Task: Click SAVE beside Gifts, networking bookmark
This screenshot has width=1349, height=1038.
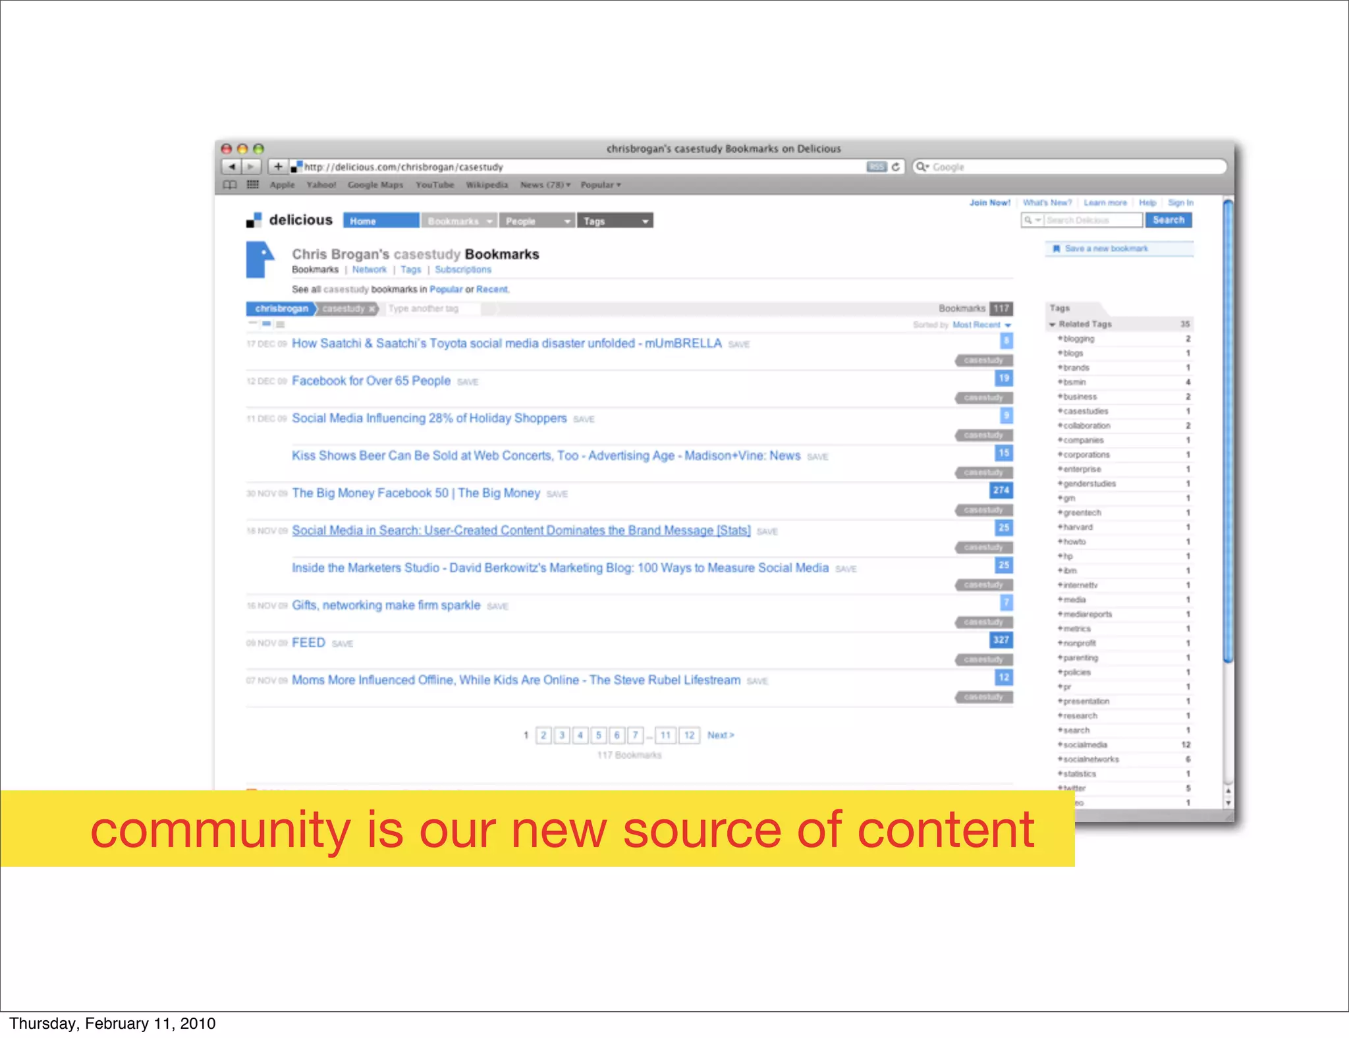Action: (497, 607)
